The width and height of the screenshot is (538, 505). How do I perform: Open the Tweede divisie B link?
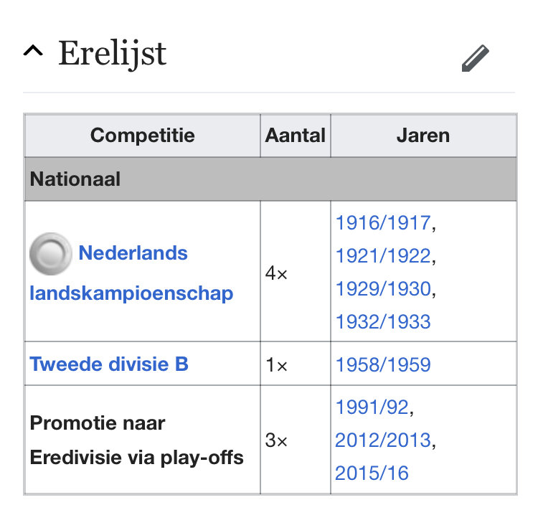click(109, 364)
